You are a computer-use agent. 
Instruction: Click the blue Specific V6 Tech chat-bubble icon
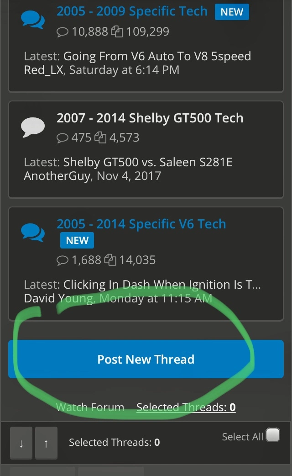(x=33, y=233)
